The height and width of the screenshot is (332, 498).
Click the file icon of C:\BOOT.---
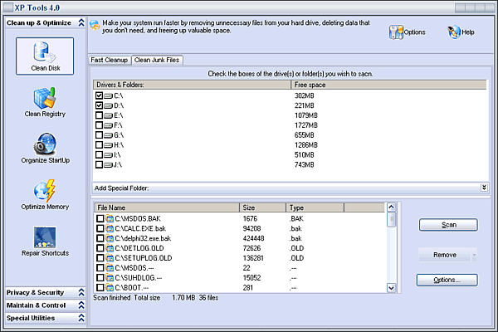[110, 287]
